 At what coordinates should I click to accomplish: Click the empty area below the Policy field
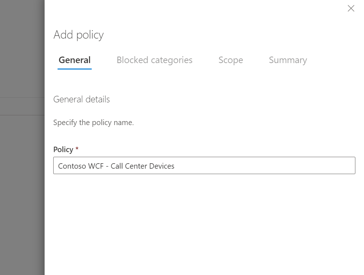(204, 216)
